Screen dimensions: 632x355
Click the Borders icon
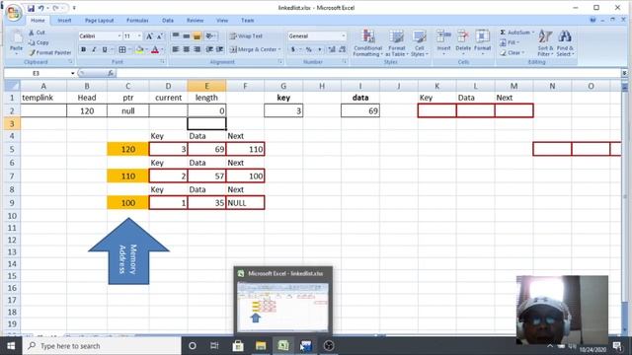tap(122, 49)
